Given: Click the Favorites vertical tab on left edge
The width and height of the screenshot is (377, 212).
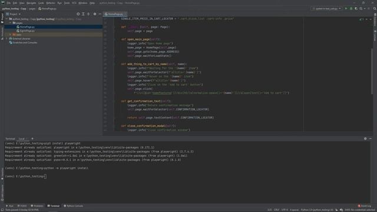Looking at the screenshot, I should click(2, 174).
